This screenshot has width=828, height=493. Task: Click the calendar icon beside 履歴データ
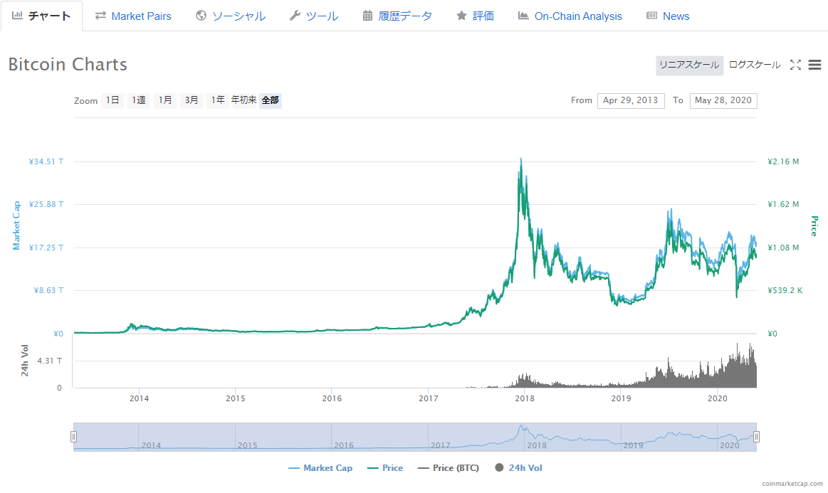(x=367, y=16)
